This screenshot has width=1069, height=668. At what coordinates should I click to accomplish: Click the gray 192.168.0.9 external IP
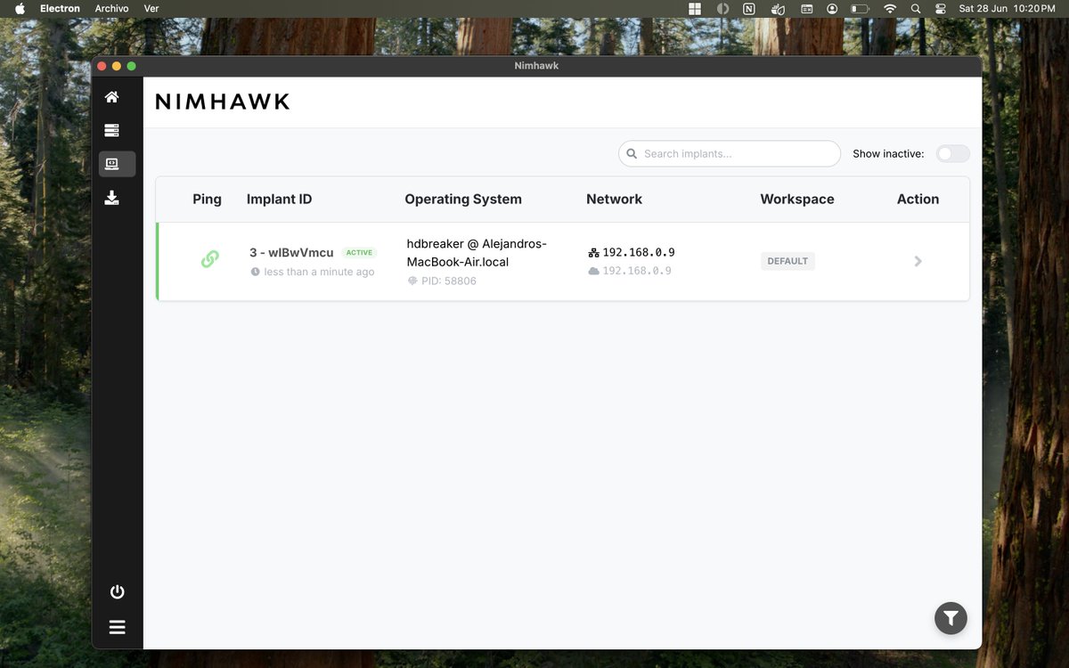(x=637, y=271)
